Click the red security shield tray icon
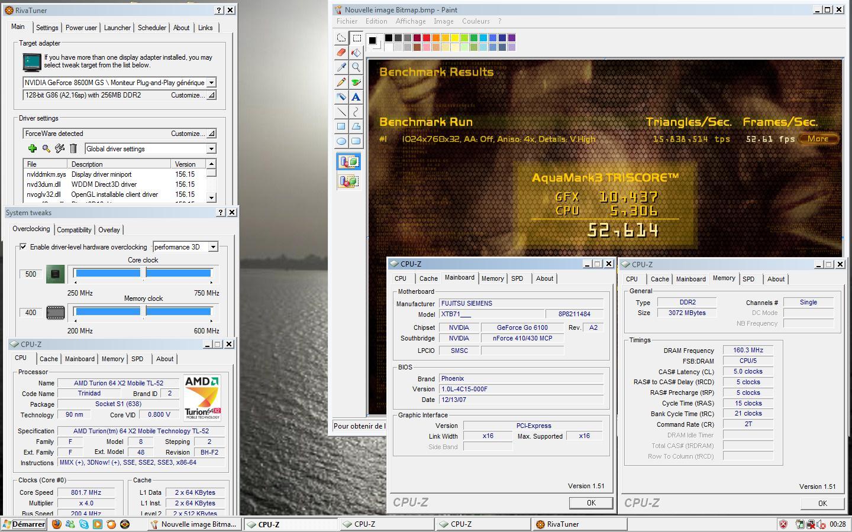The image size is (852, 532). pyautogui.click(x=783, y=524)
